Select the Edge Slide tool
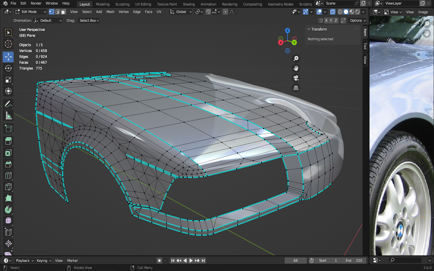 tap(8, 232)
